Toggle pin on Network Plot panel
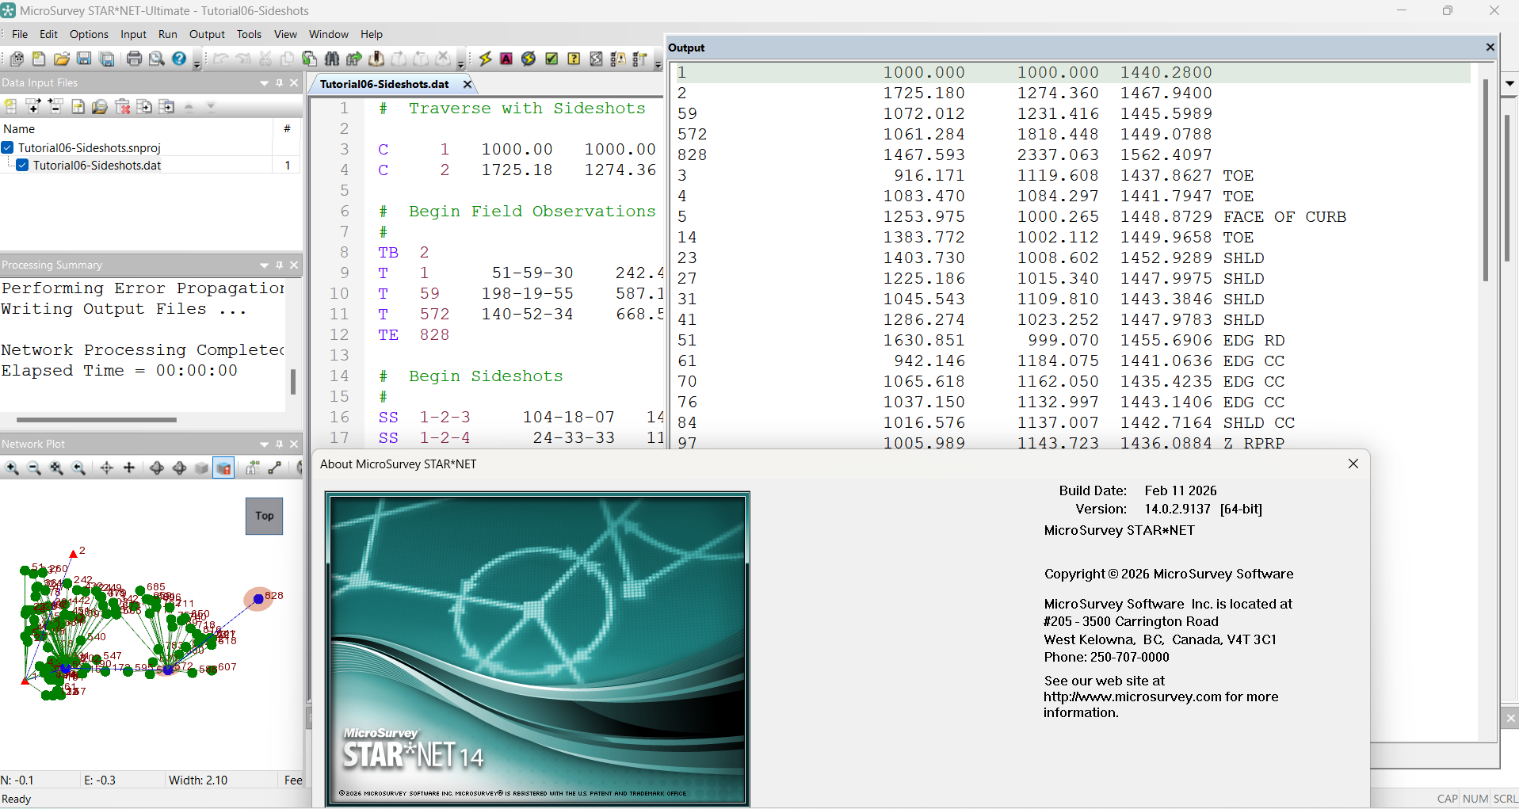This screenshot has width=1519, height=809. click(x=279, y=444)
